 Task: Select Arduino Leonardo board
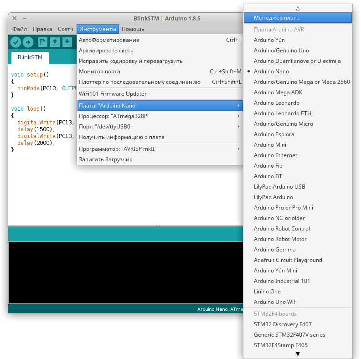click(298, 103)
